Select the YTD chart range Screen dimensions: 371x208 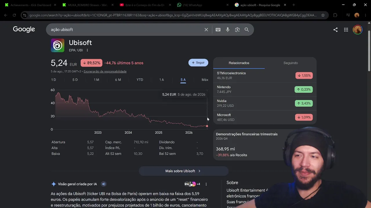140,80
